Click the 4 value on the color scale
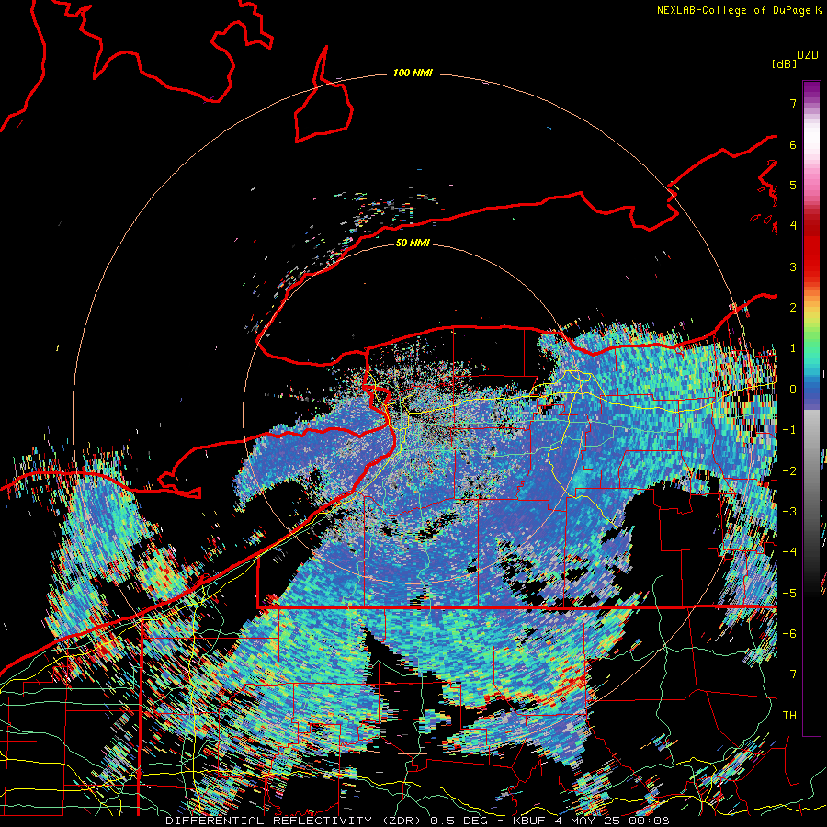 [793, 226]
